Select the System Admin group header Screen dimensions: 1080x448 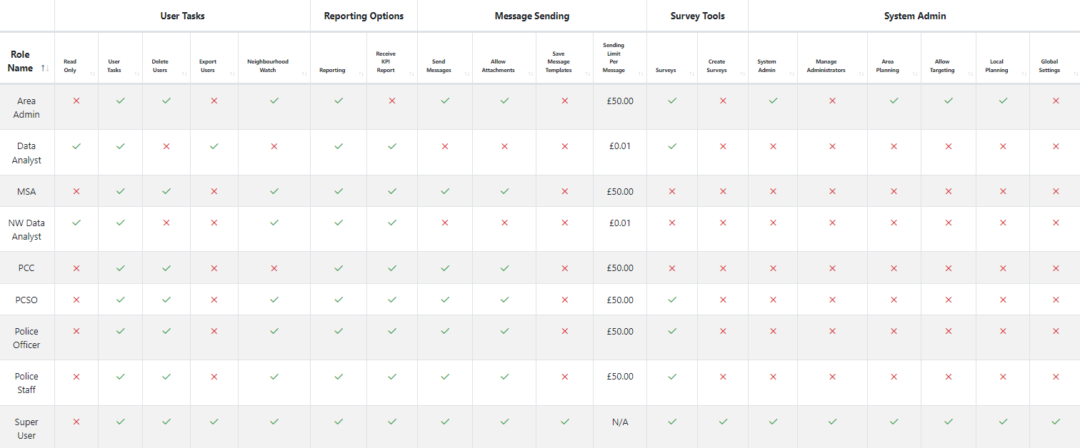coord(914,16)
